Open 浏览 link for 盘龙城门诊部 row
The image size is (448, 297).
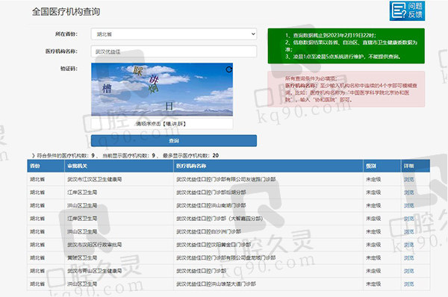(409, 258)
